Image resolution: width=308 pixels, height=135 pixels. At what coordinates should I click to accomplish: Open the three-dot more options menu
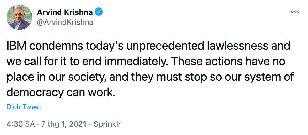[295, 12]
